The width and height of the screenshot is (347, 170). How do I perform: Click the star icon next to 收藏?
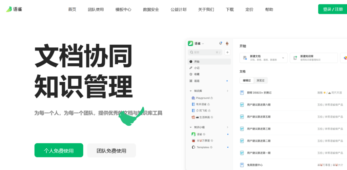pos(191,74)
